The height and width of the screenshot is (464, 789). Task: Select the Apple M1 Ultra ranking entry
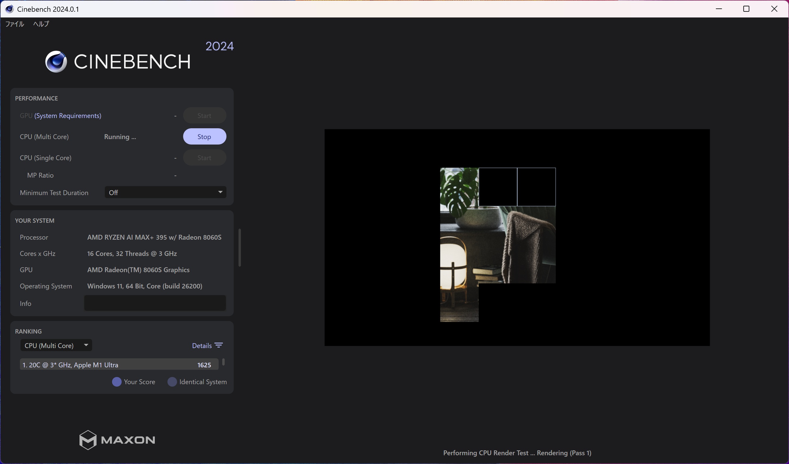coord(119,364)
